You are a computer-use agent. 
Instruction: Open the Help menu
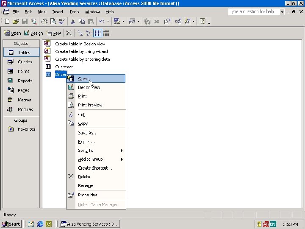(110, 12)
